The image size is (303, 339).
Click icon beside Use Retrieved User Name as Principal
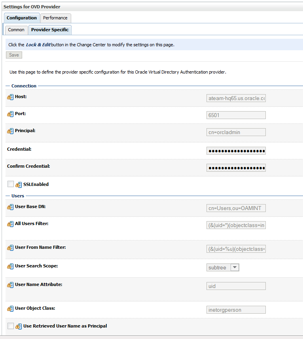[19, 326]
